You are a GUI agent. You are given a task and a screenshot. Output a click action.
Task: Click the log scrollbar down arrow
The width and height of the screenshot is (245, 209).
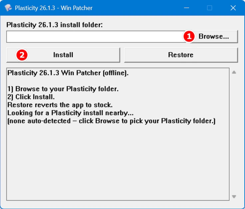[234, 196]
